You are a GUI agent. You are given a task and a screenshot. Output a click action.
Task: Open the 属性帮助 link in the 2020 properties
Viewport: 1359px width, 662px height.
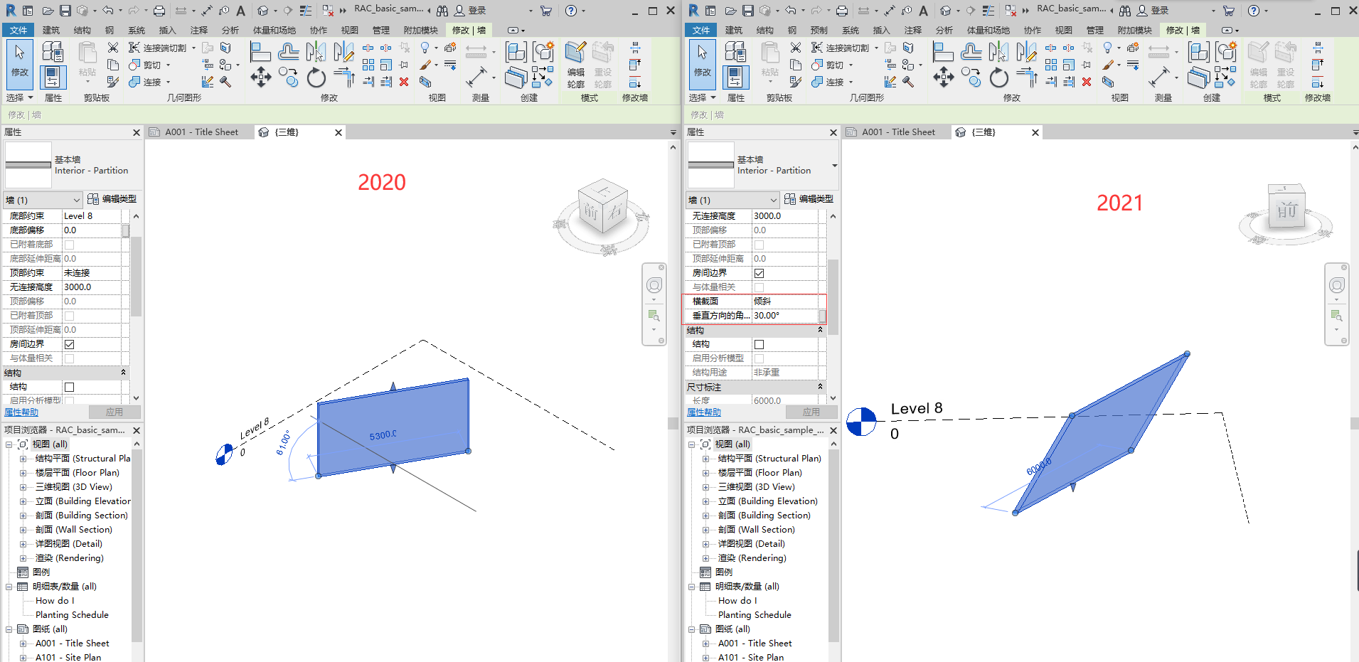[21, 412]
